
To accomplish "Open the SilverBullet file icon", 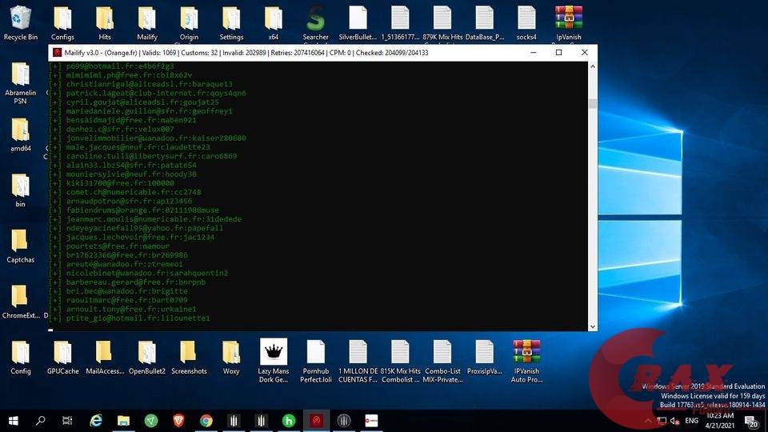I will (x=358, y=22).
